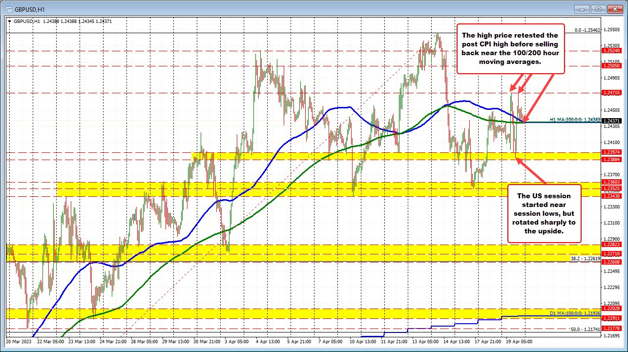Click the 1.22295 price axis tick label
Image resolution: width=628 pixels, height=352 pixels.
pos(611,287)
